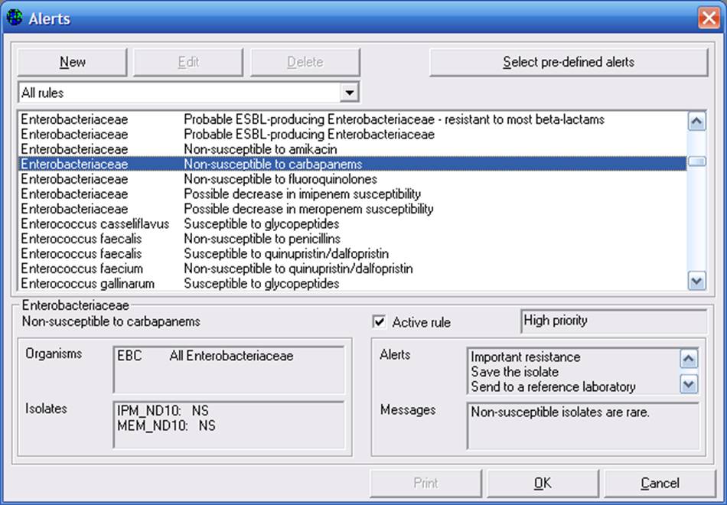Open the All rules dropdown
Screen dimensions: 727x505
tap(349, 93)
